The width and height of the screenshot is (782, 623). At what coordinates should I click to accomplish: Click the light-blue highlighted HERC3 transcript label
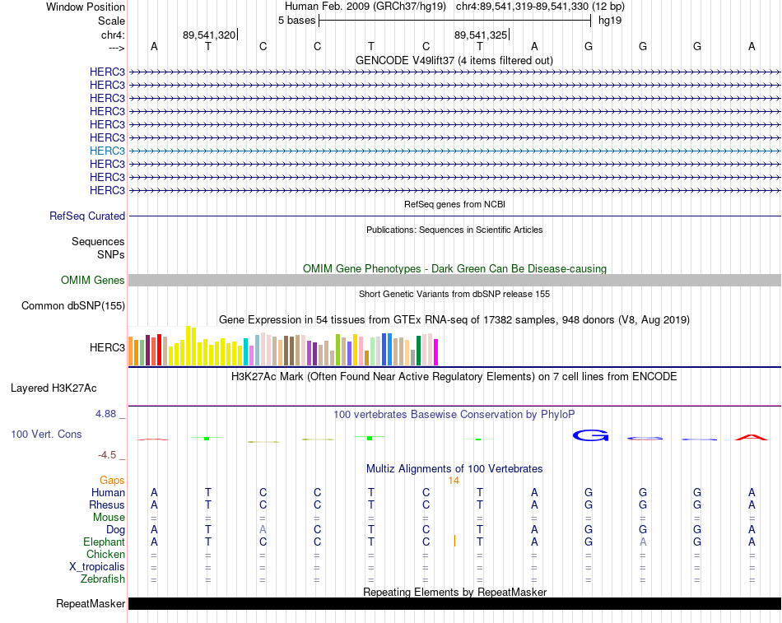click(107, 151)
